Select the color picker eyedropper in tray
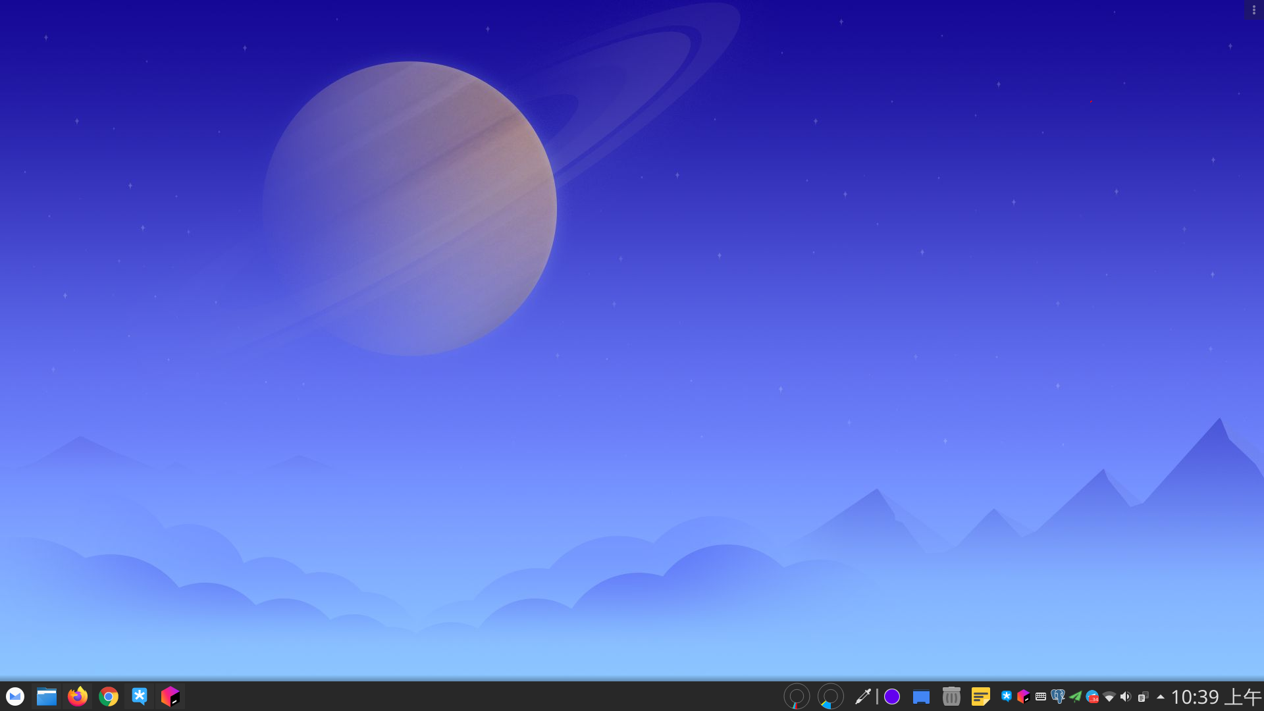 (864, 697)
